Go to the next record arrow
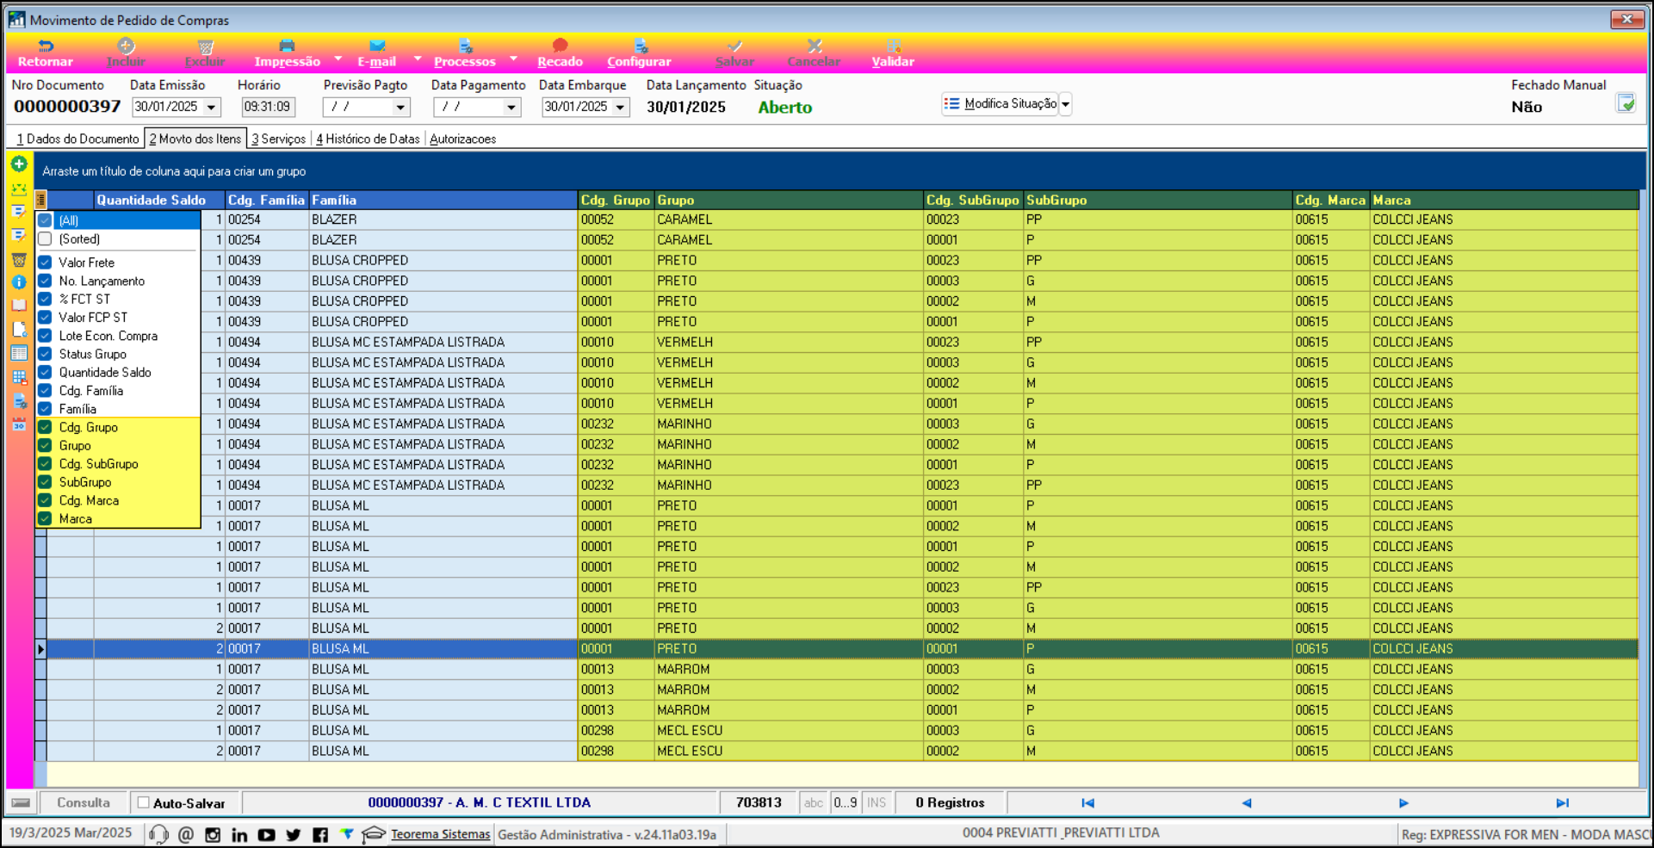Image resolution: width=1654 pixels, height=848 pixels. [1403, 802]
